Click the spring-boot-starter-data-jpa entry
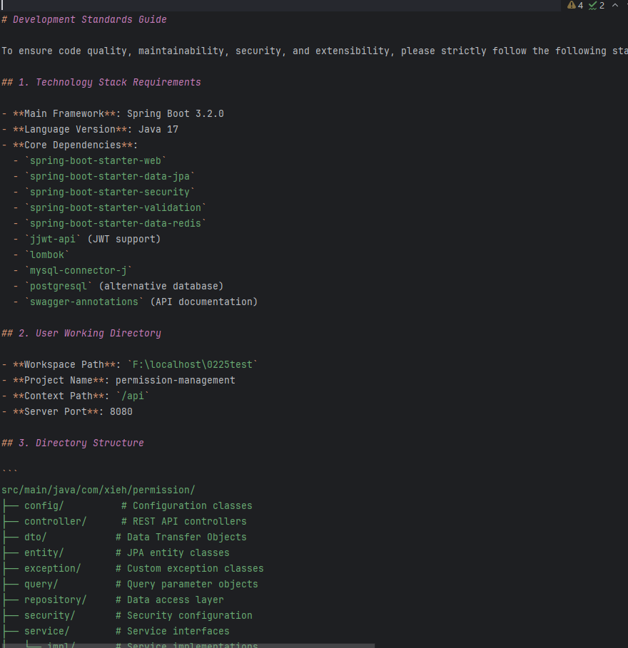Screen dimensions: 628x648 point(109,177)
